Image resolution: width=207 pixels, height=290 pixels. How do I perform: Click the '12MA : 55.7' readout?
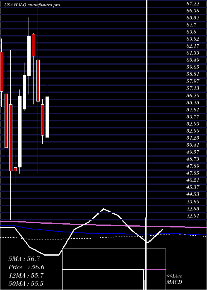[26, 275]
